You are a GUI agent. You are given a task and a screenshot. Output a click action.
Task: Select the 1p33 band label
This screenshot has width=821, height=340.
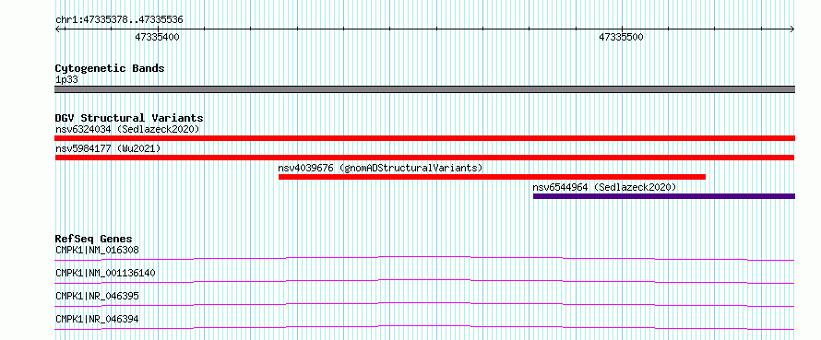pyautogui.click(x=67, y=80)
